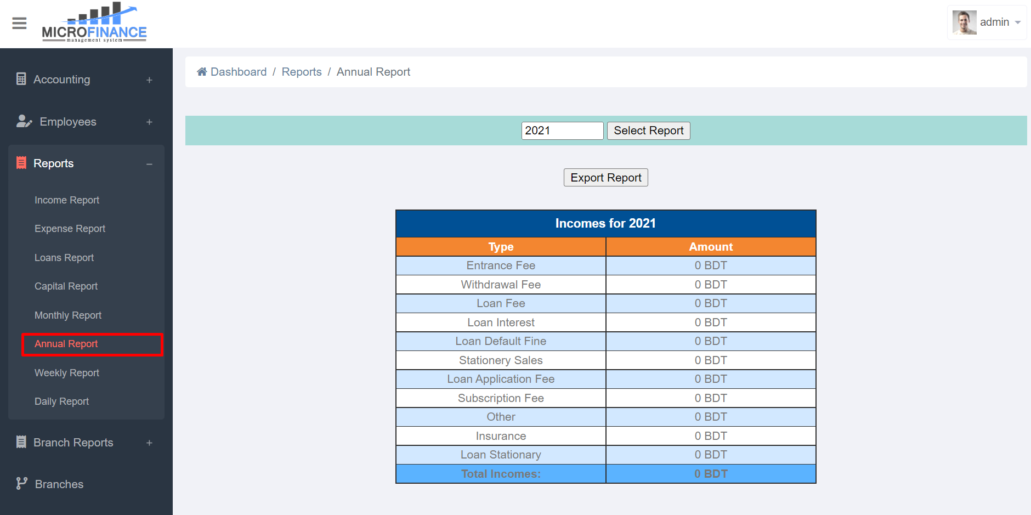The image size is (1031, 515).
Task: Focus the year input showing 2021
Action: click(562, 131)
